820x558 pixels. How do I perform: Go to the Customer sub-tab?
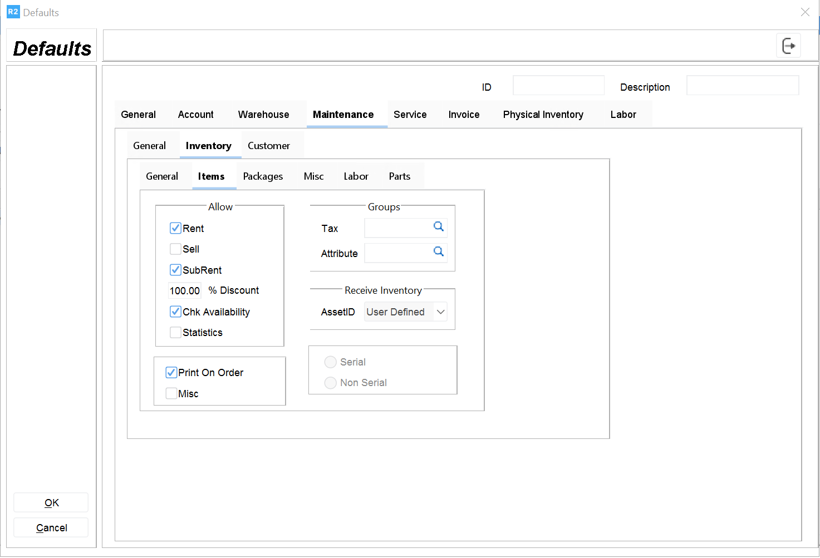point(268,146)
